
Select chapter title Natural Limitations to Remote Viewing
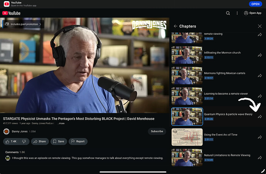pos(227,155)
